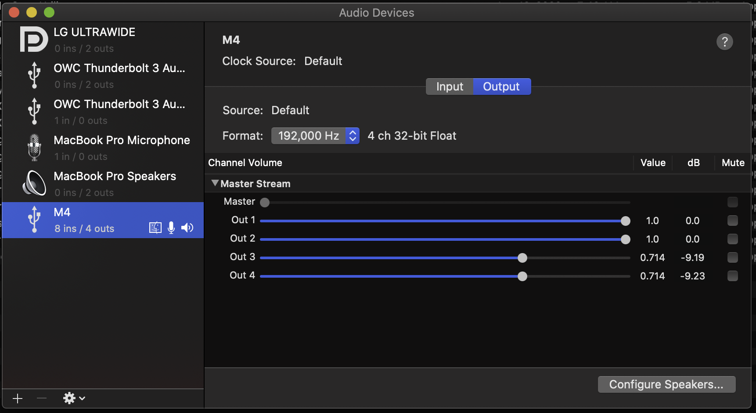Mute the Out 2 channel
This screenshot has height=413, width=756.
tap(733, 239)
